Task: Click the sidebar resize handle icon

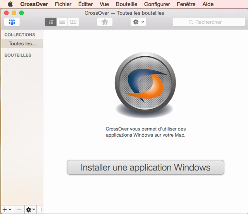Action: pos(40,210)
